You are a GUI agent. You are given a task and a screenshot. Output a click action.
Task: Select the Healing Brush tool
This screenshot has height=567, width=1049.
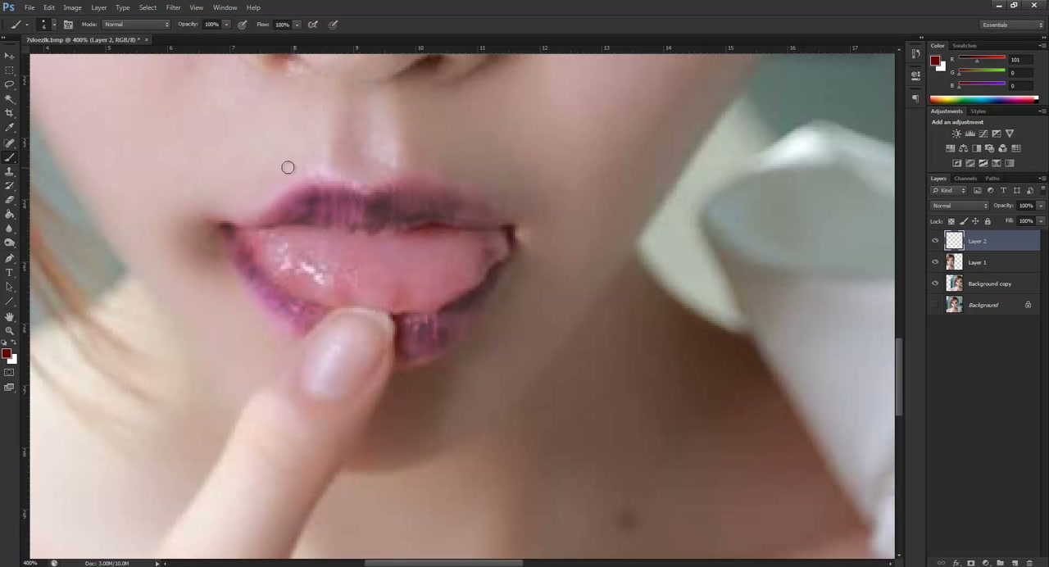click(9, 143)
